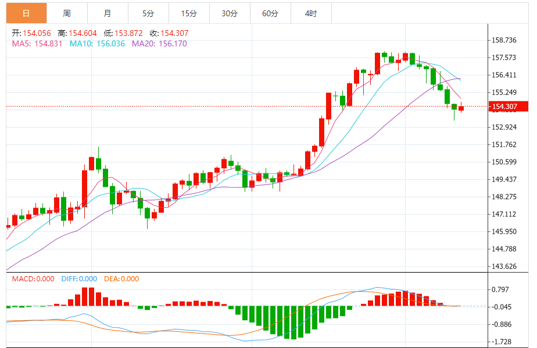Click the 148.275 price axis label

coord(504,197)
